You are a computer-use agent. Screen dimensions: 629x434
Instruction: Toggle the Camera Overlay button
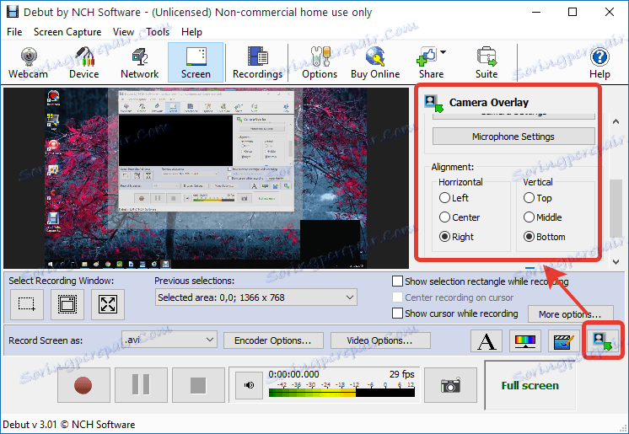tap(603, 341)
